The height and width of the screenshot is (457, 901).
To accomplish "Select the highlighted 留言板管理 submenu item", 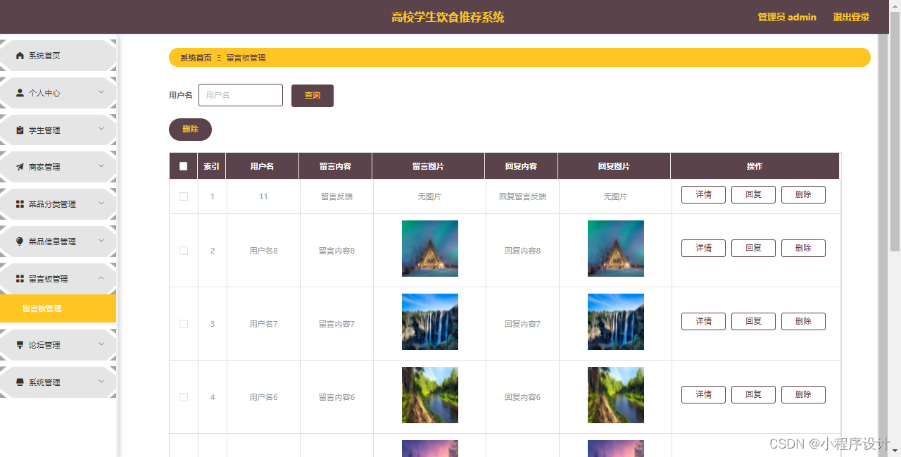I will click(58, 308).
